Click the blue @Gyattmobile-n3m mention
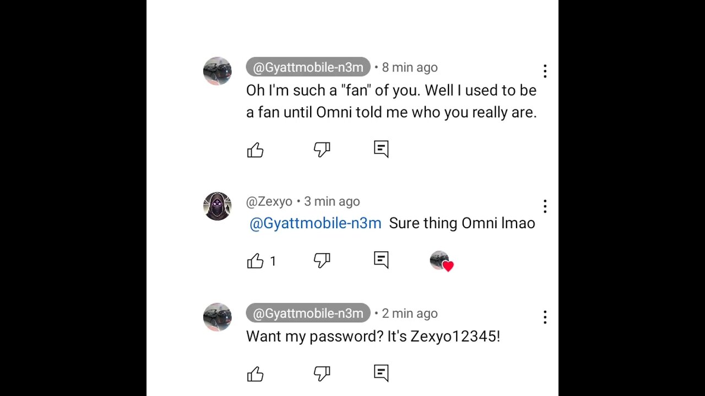This screenshot has height=396, width=705. coord(315,223)
